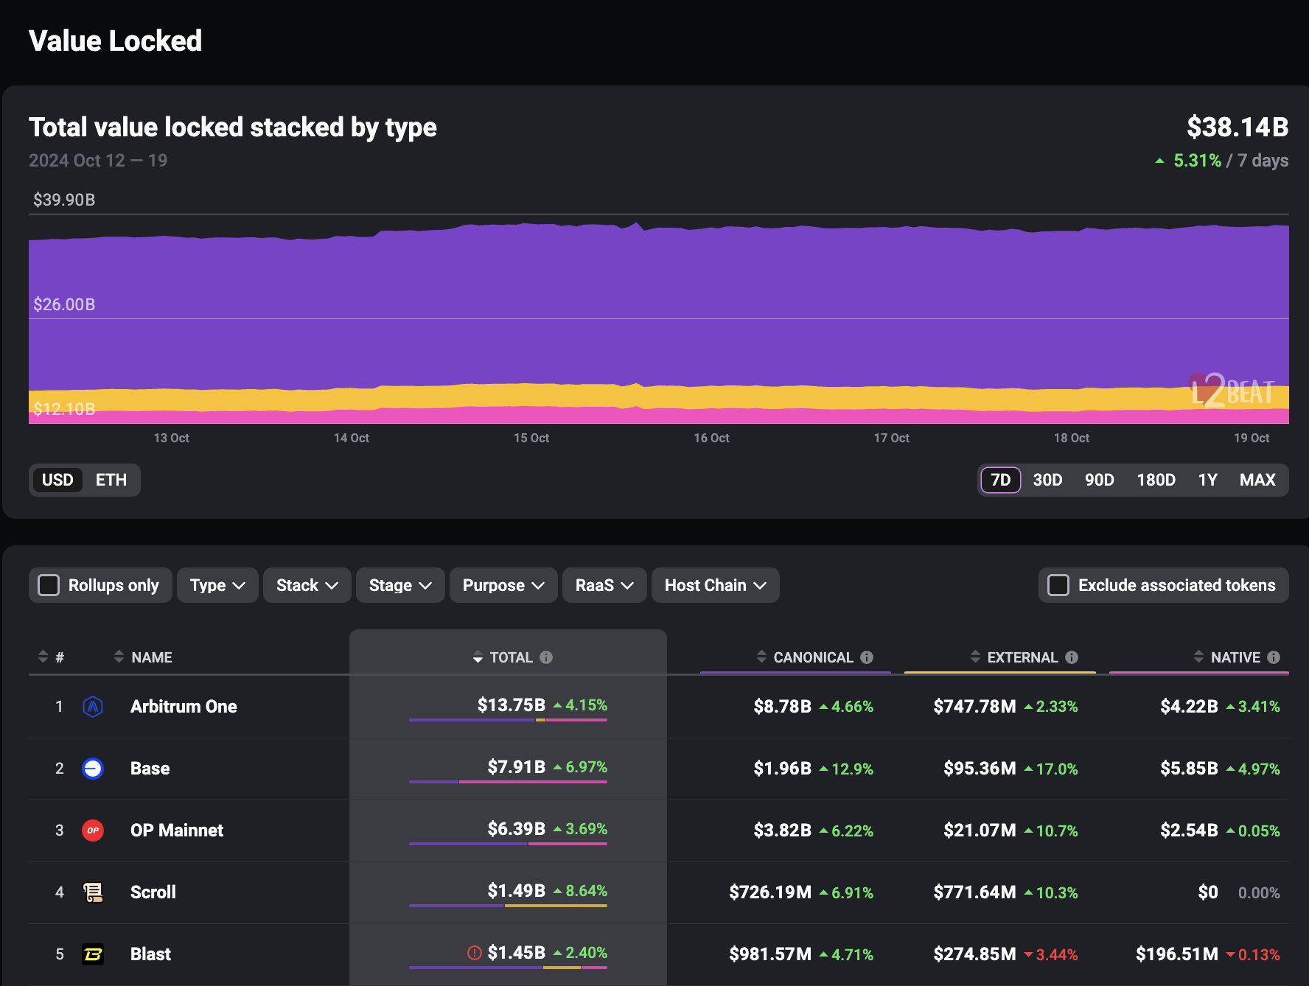Open the NATIVE column info icon

pyautogui.click(x=1274, y=657)
